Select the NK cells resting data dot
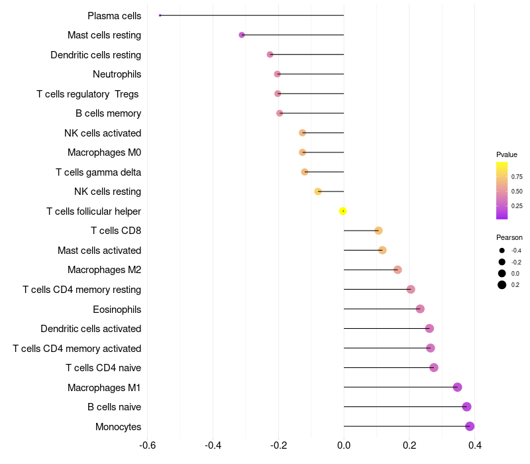Image resolution: width=530 pixels, height=464 pixels. tap(318, 192)
